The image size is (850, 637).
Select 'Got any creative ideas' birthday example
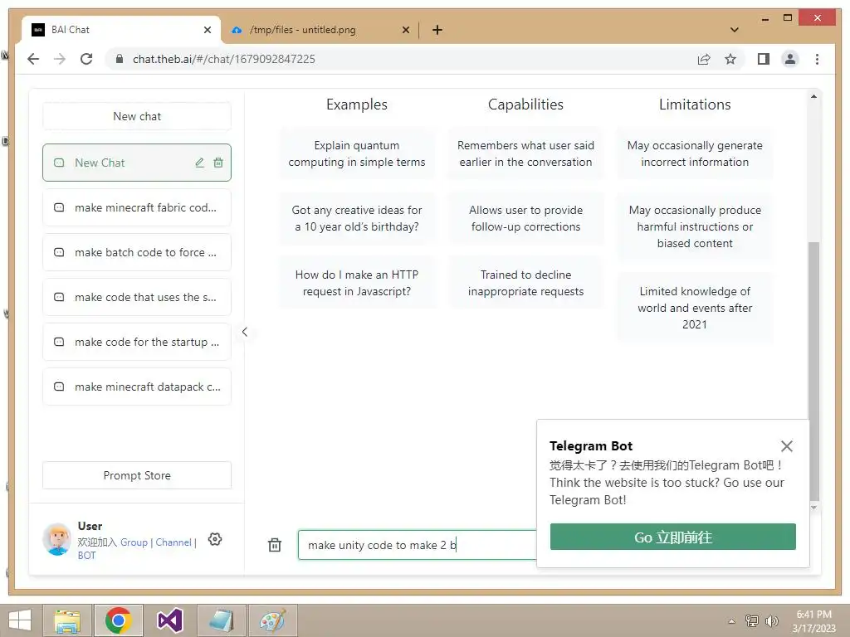(x=357, y=218)
